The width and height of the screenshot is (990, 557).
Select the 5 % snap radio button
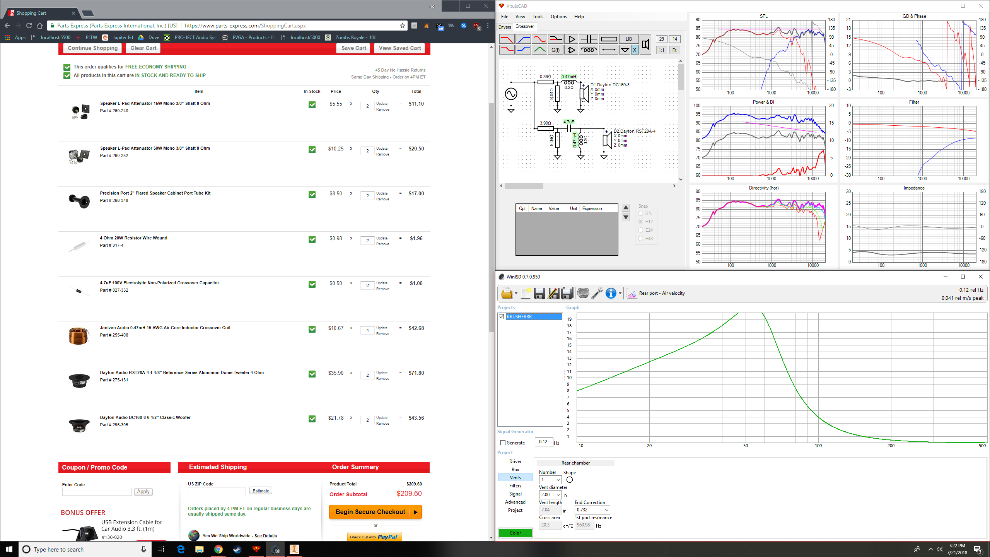click(641, 214)
